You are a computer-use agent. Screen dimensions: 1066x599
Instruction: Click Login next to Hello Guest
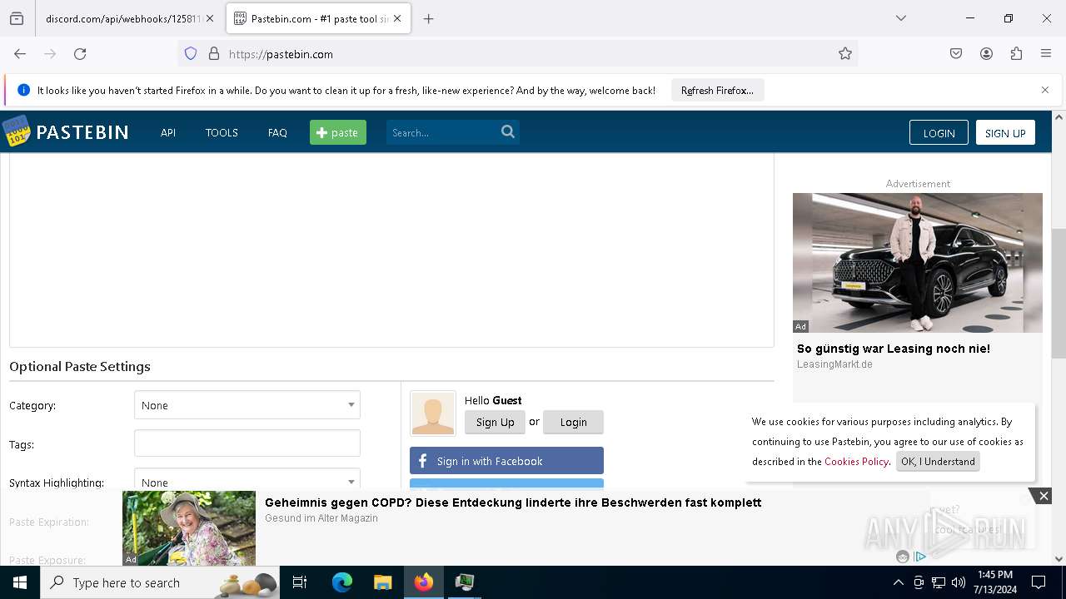pyautogui.click(x=573, y=422)
